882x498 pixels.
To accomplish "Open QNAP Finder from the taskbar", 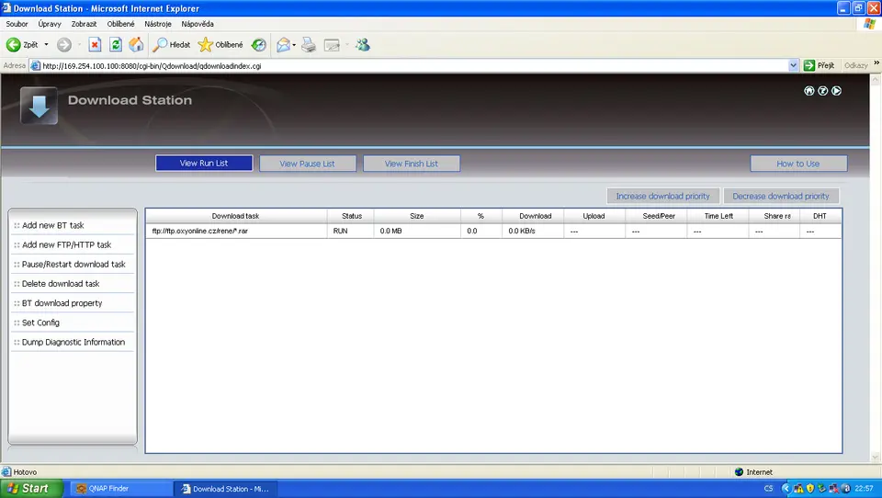I will click(x=107, y=489).
